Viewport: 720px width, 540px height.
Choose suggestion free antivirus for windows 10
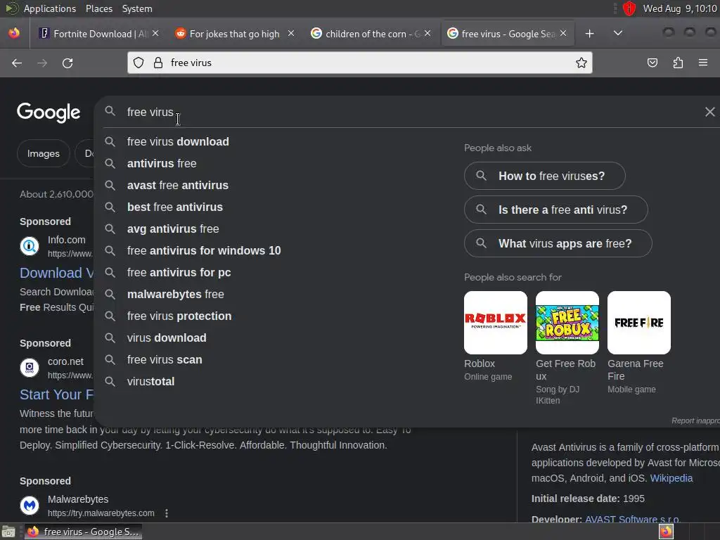click(x=204, y=251)
